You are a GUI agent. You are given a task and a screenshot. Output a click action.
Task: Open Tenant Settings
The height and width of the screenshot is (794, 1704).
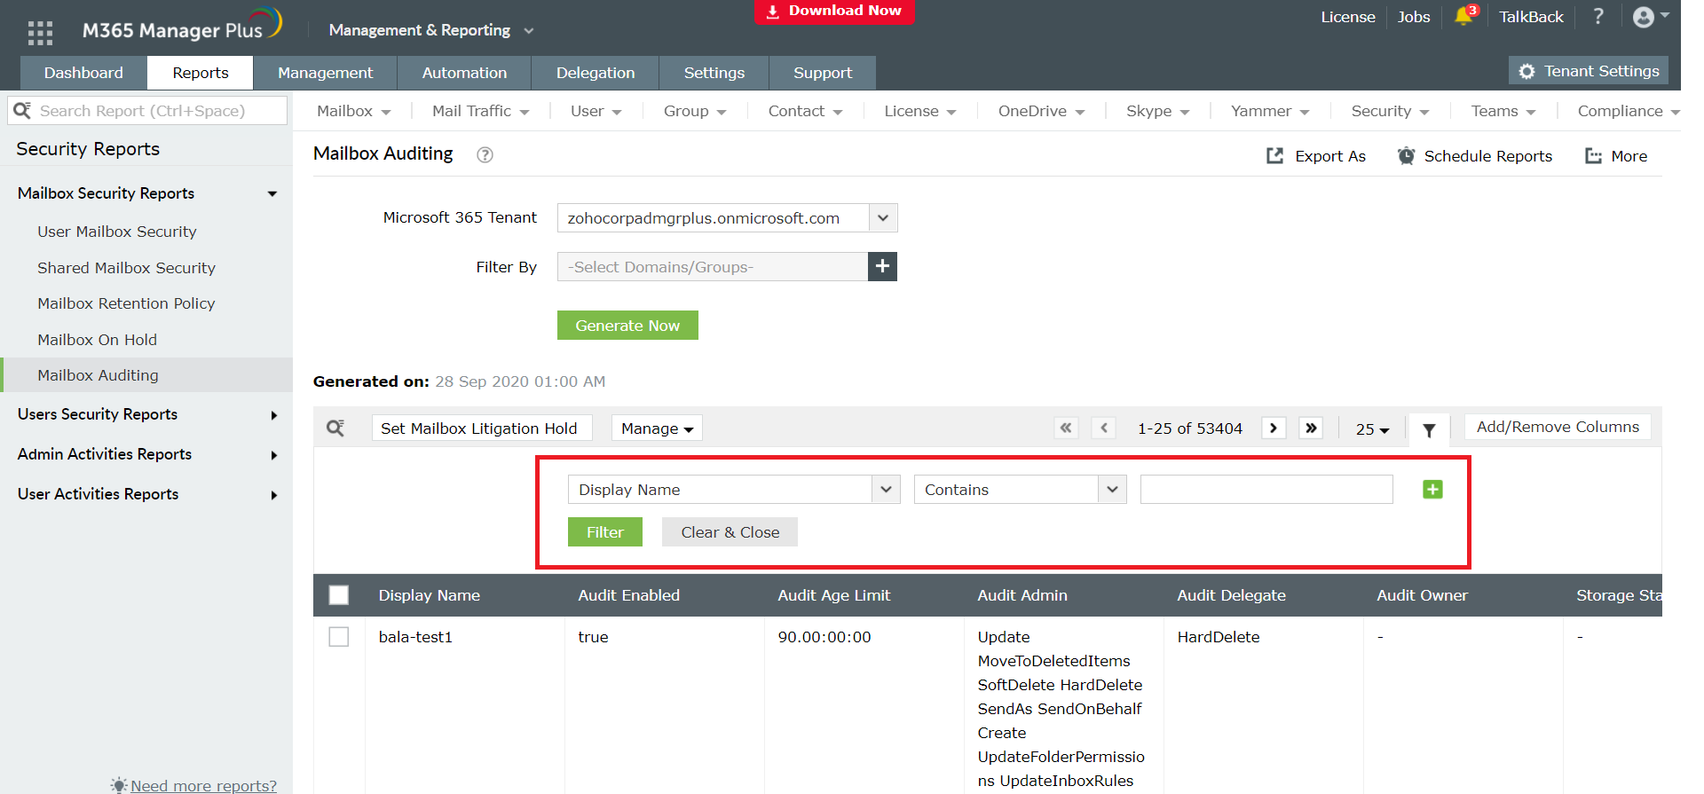(1589, 71)
